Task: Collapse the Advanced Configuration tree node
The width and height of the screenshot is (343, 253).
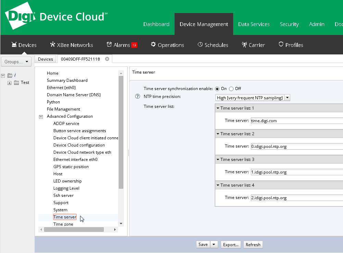Action: (41, 117)
